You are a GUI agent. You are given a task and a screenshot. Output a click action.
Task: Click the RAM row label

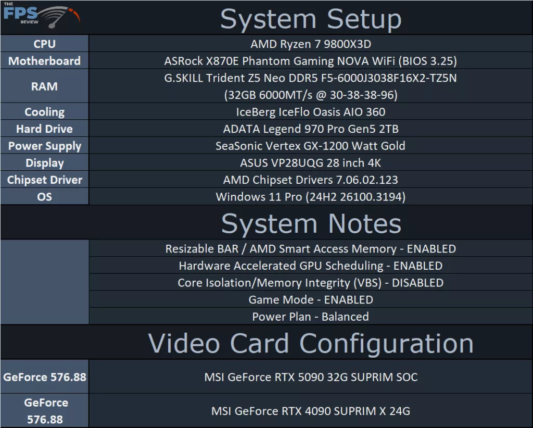pyautogui.click(x=45, y=86)
